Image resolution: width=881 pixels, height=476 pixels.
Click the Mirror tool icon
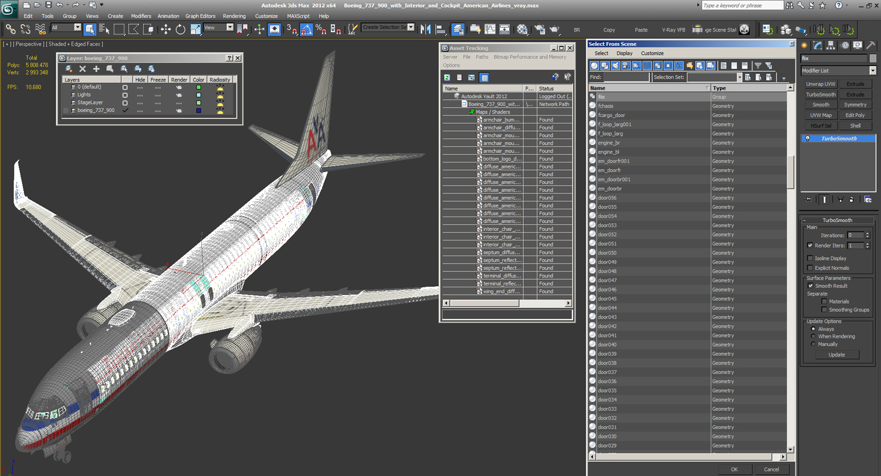click(x=426, y=29)
